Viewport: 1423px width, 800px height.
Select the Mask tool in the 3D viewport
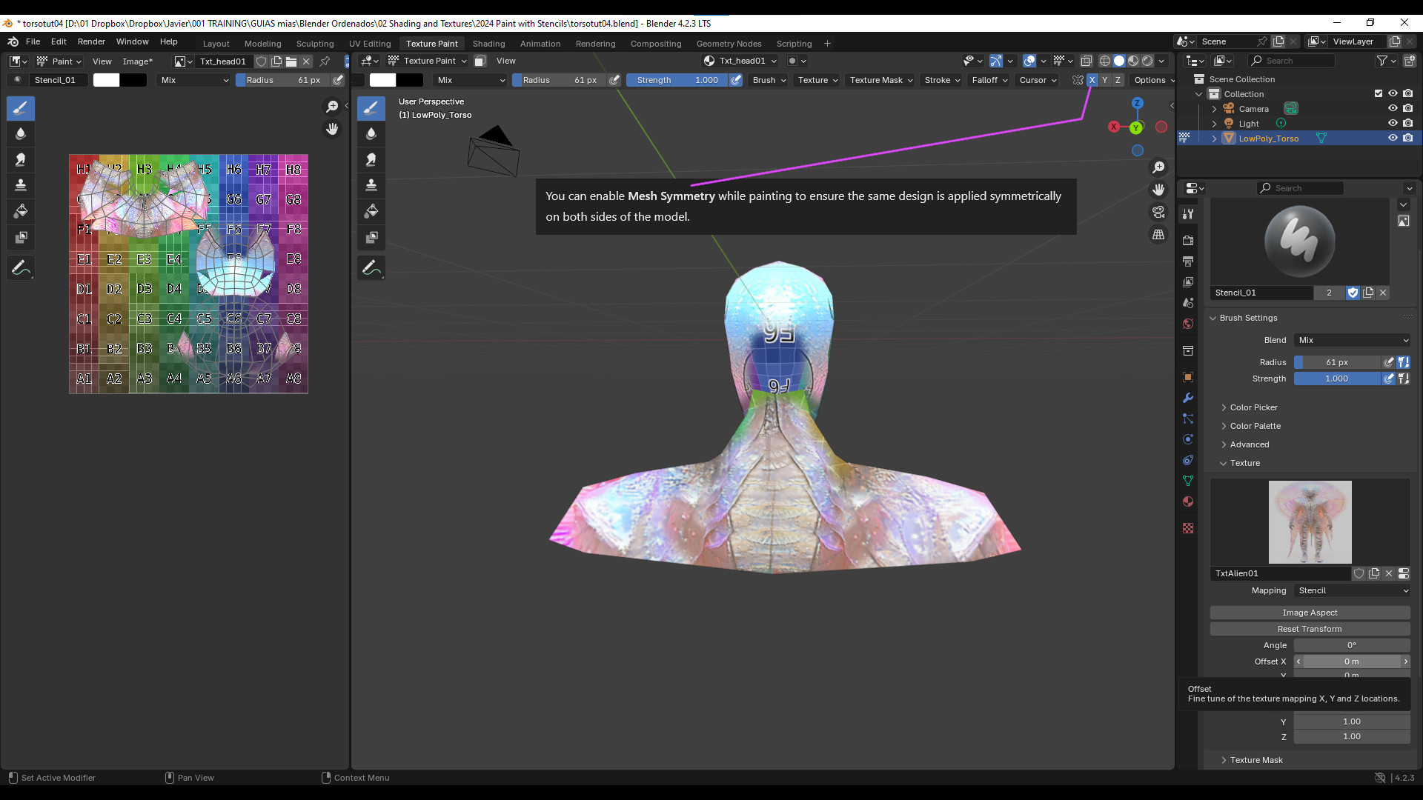coord(371,237)
